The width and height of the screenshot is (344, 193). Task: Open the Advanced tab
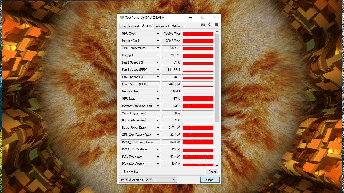click(x=162, y=26)
